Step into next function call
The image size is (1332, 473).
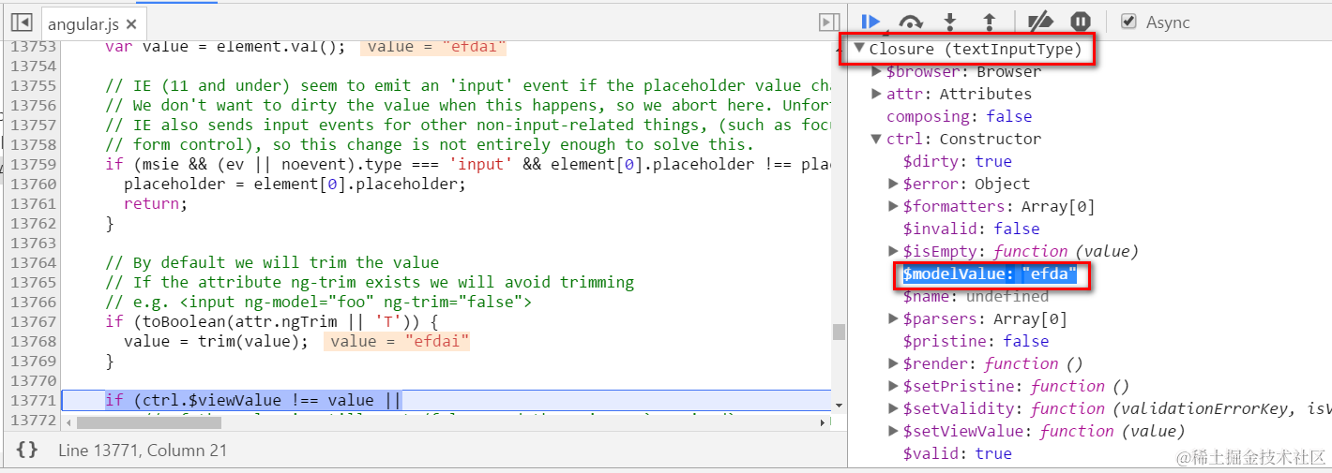point(950,22)
